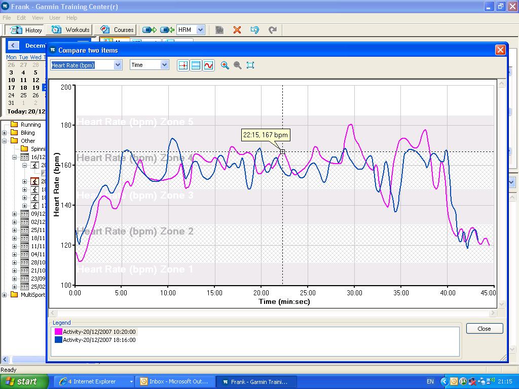
Task: Toggle the graph smoothing curve button
Action: 208,65
